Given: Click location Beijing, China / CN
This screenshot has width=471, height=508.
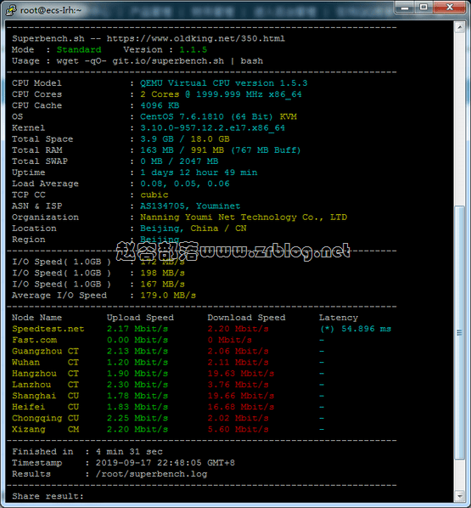Looking at the screenshot, I should tap(193, 229).
